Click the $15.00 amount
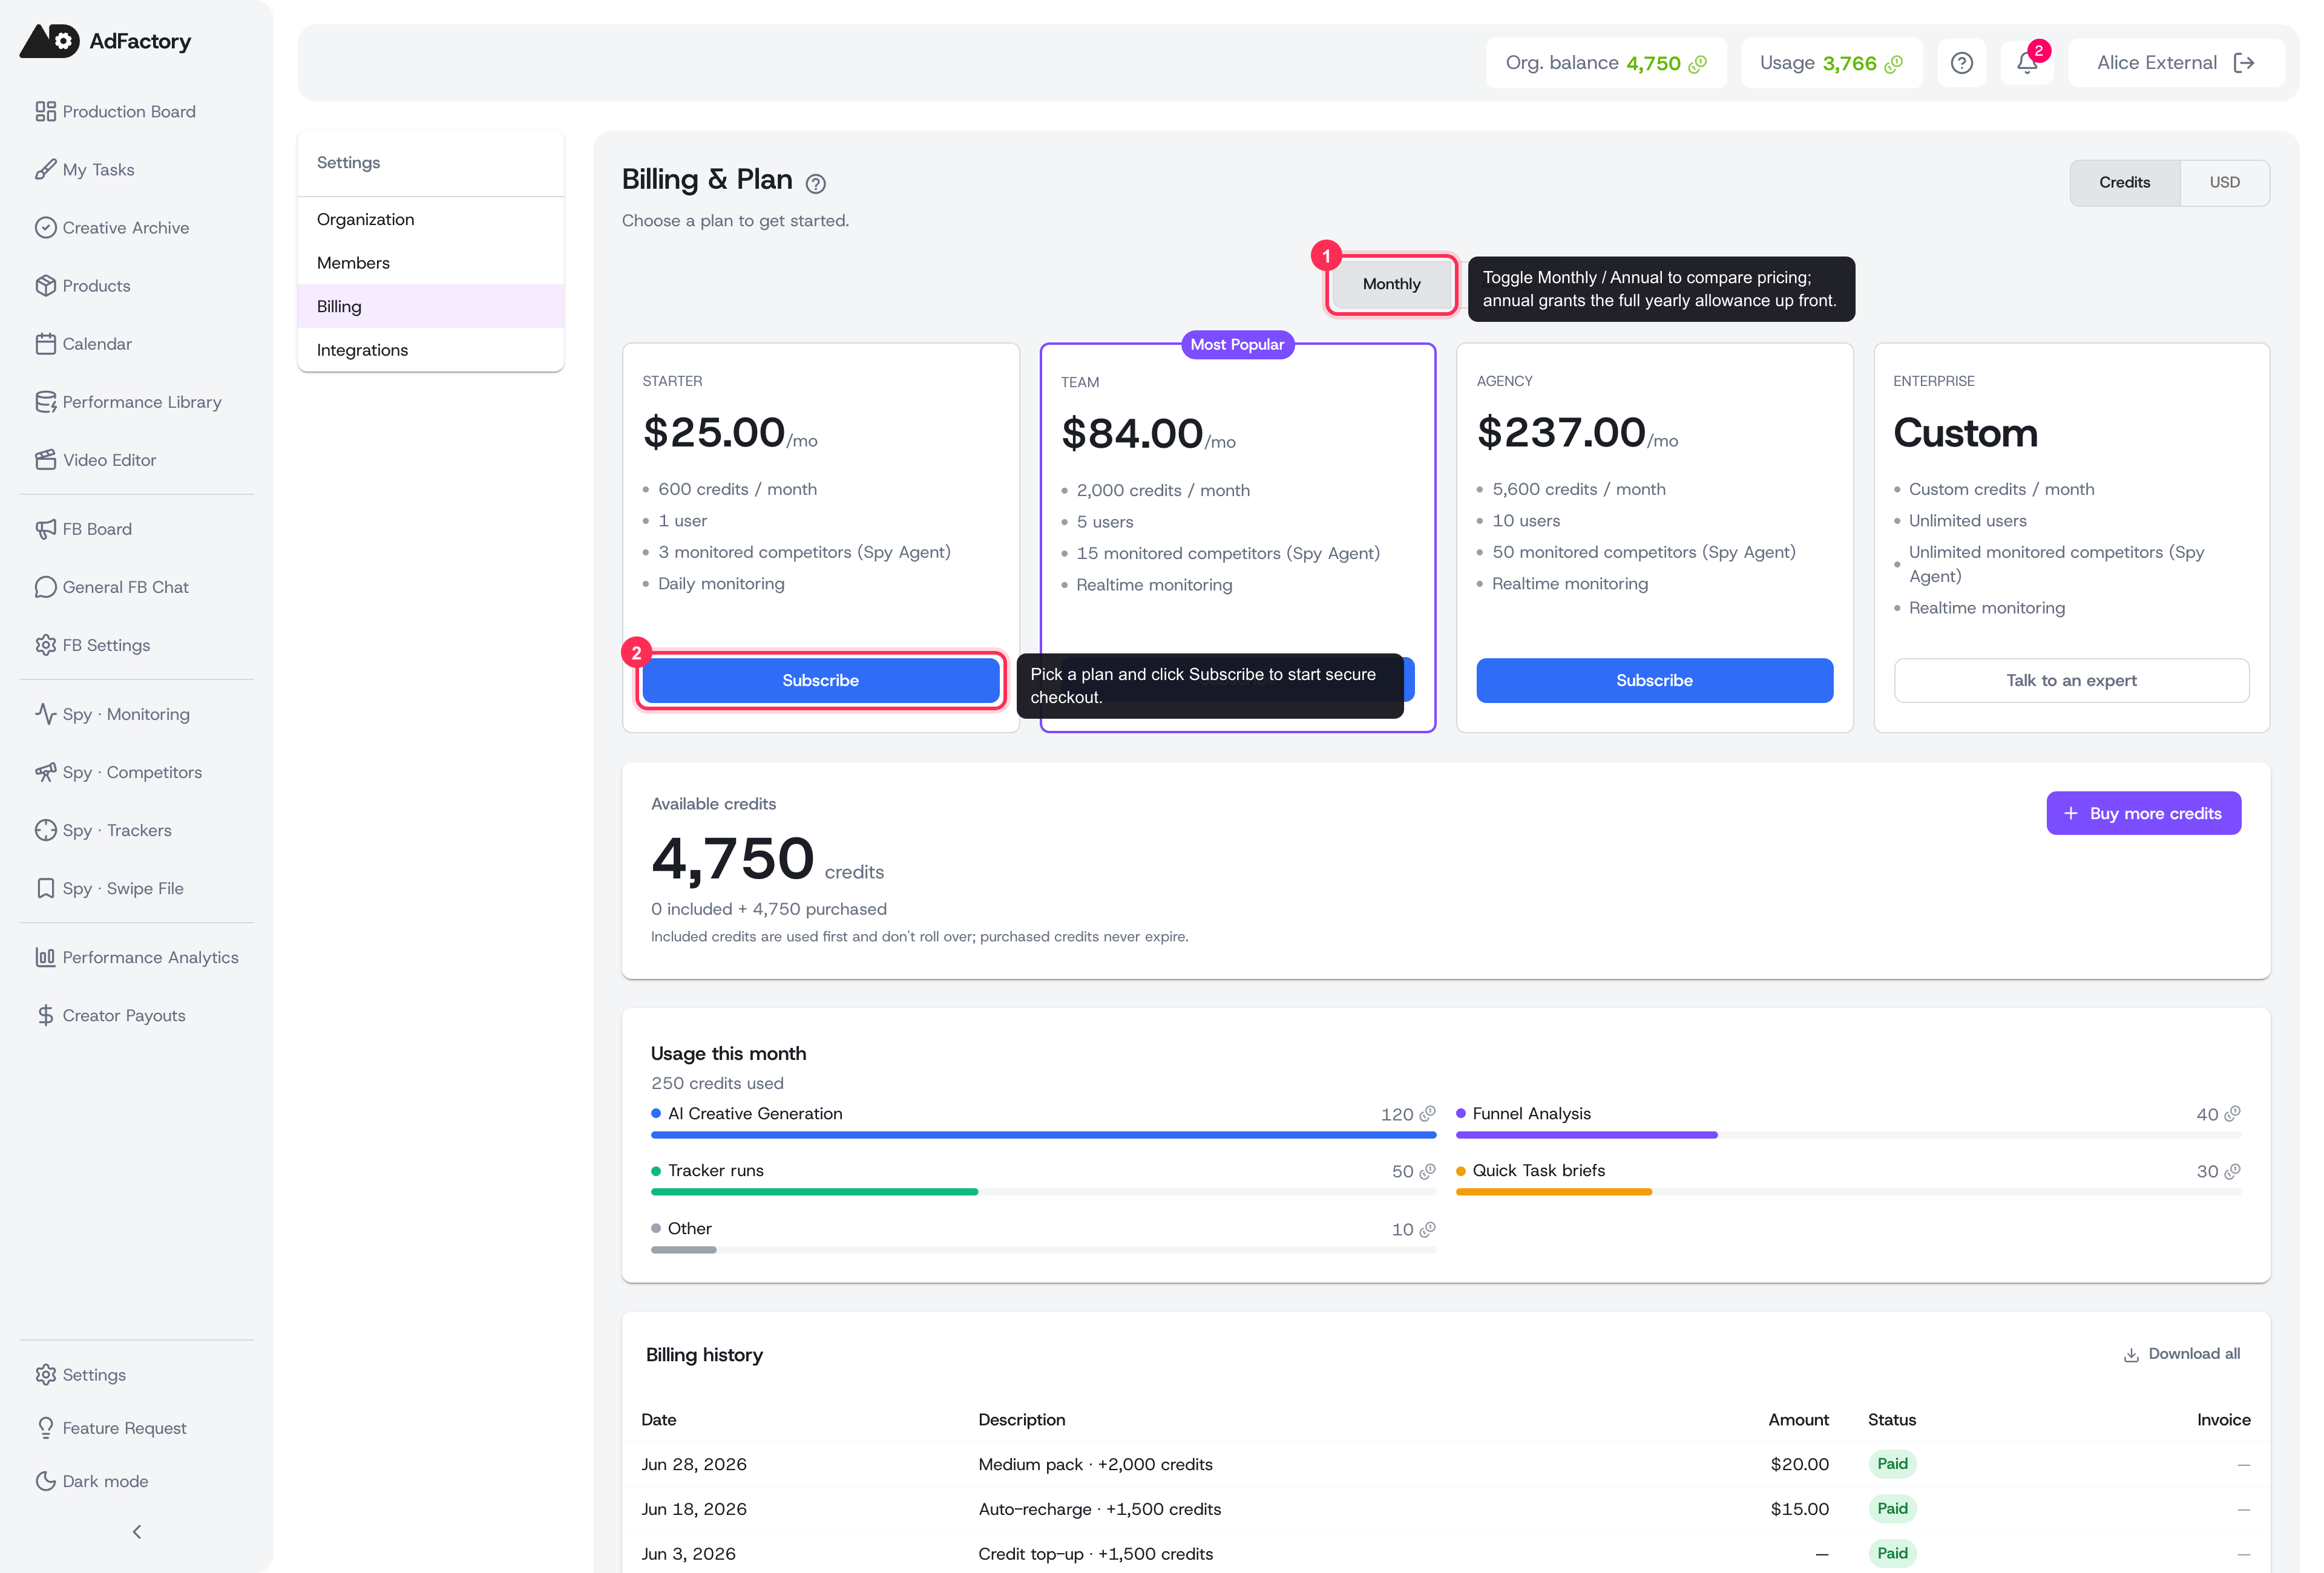The height and width of the screenshot is (1573, 2324). click(1799, 1509)
